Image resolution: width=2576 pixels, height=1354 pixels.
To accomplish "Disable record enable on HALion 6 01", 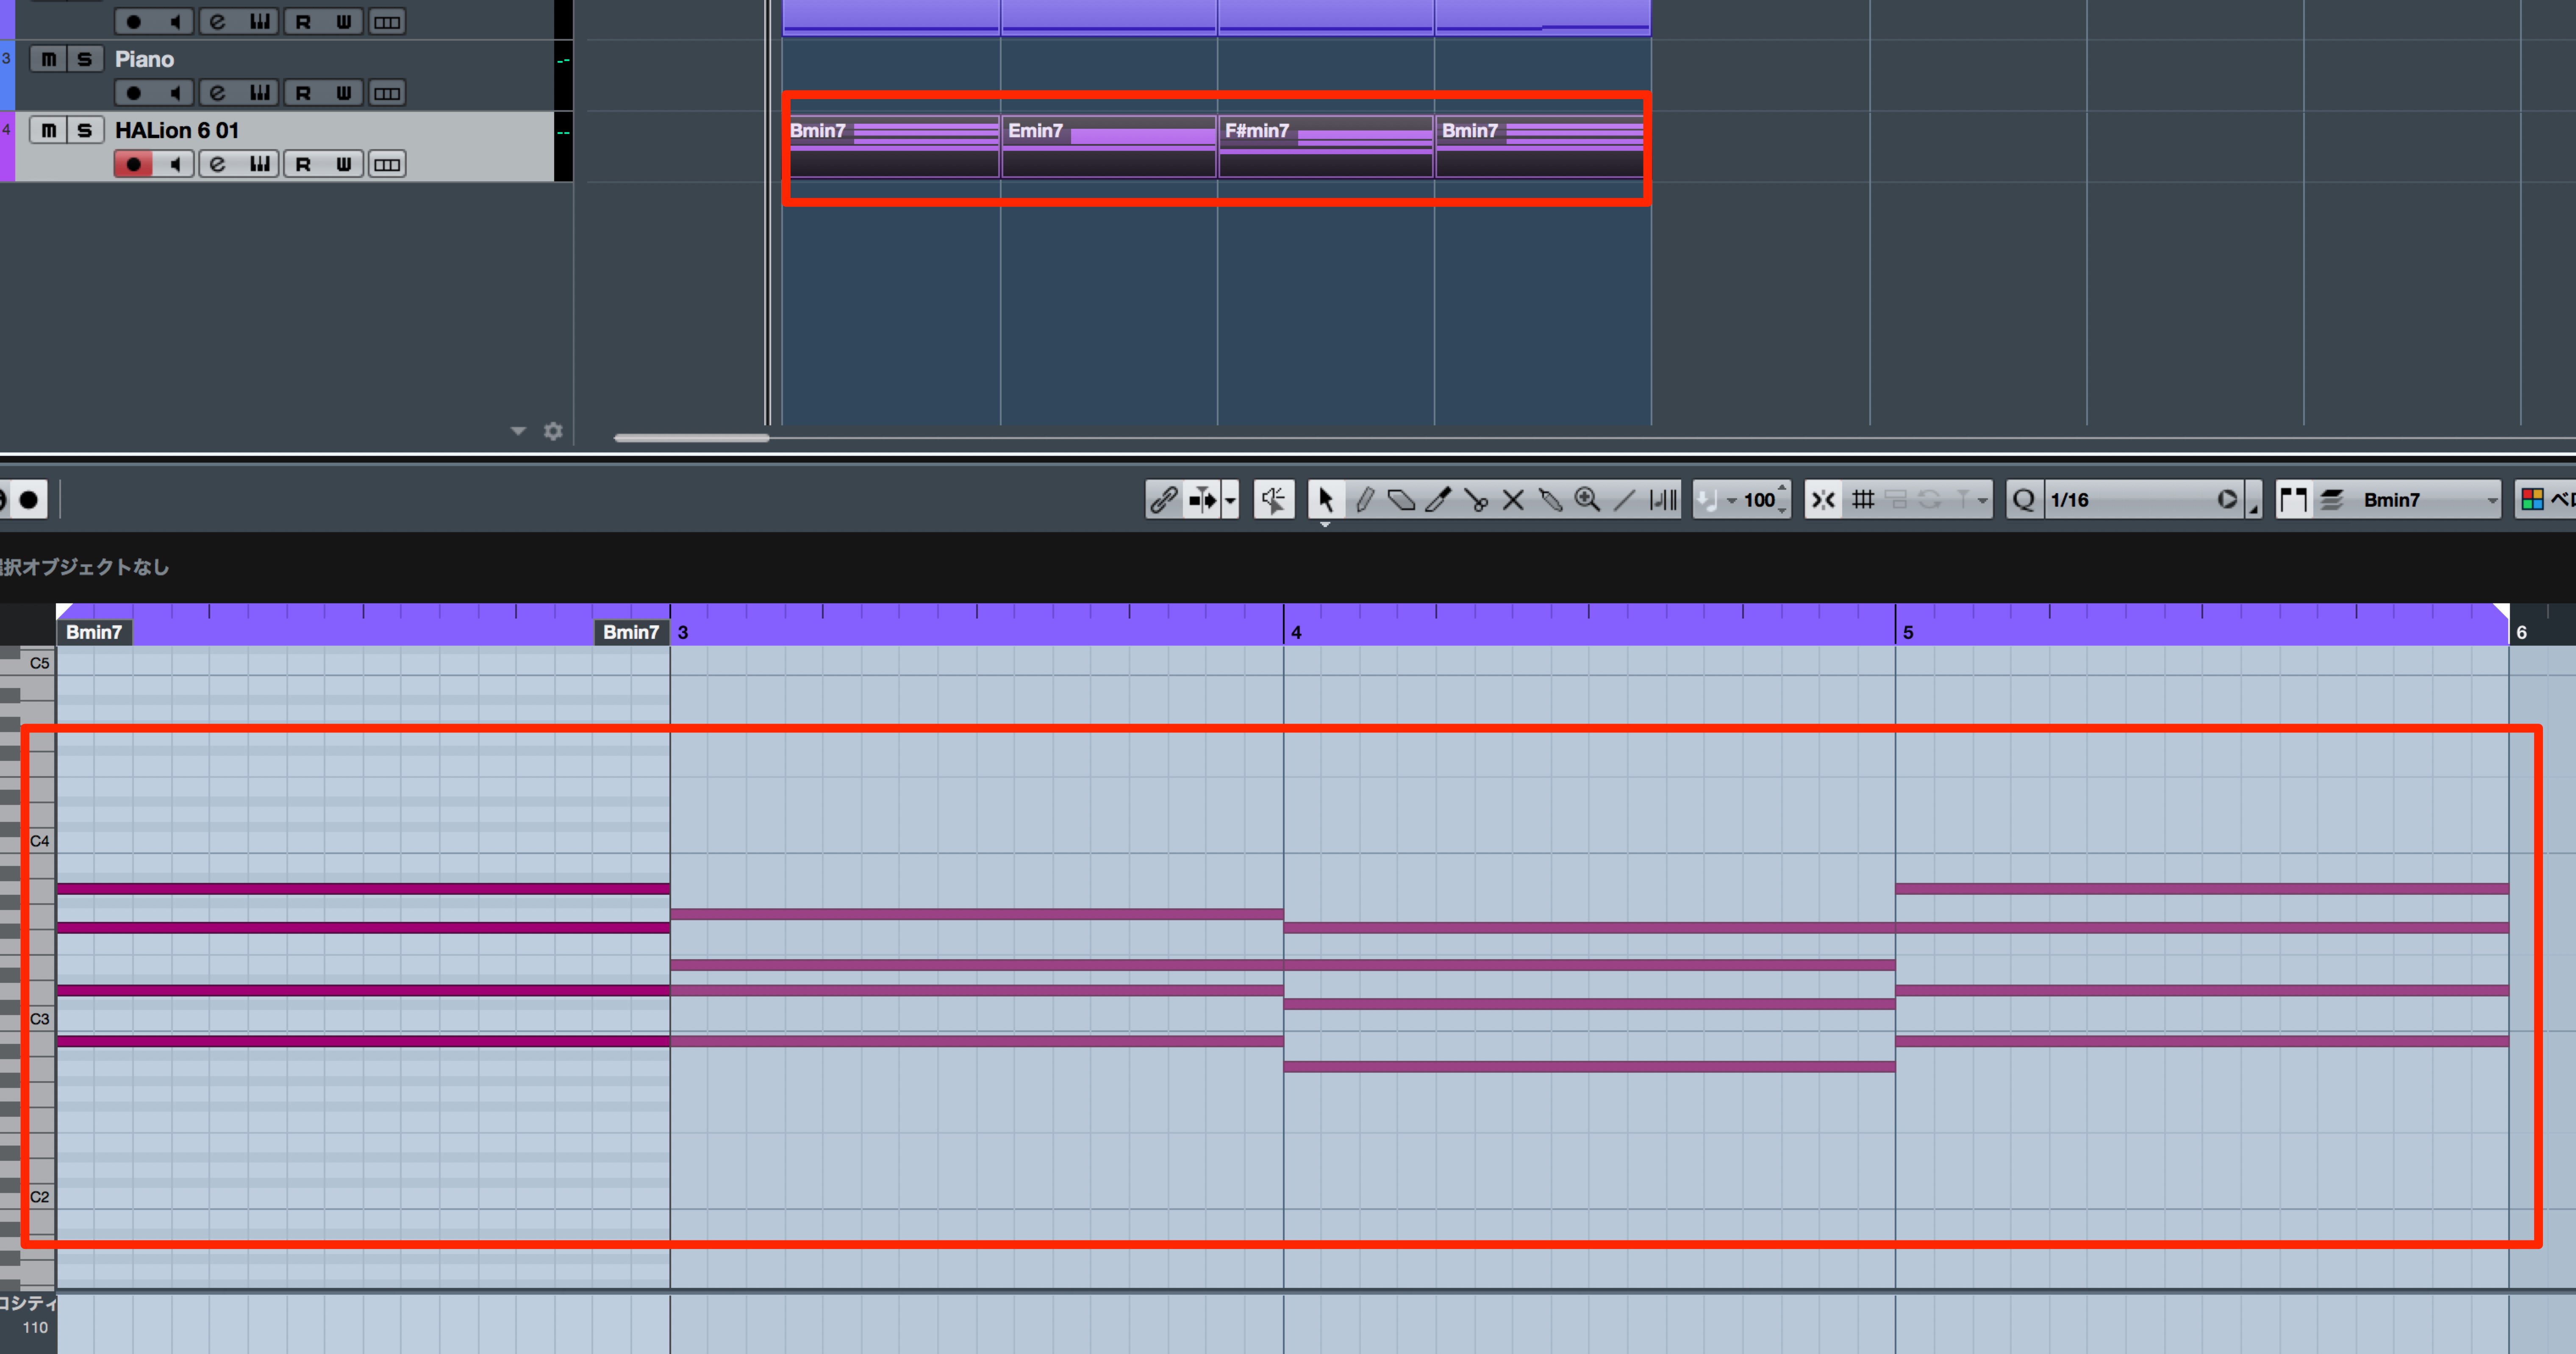I will (x=133, y=164).
